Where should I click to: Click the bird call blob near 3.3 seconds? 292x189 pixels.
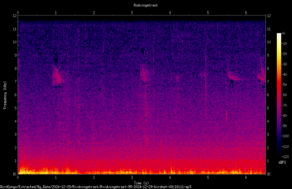(144, 73)
